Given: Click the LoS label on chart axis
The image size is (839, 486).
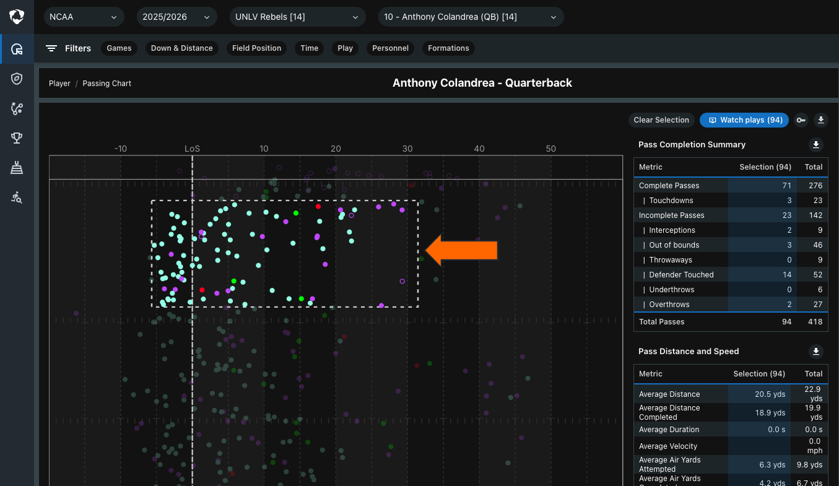Looking at the screenshot, I should [x=192, y=149].
